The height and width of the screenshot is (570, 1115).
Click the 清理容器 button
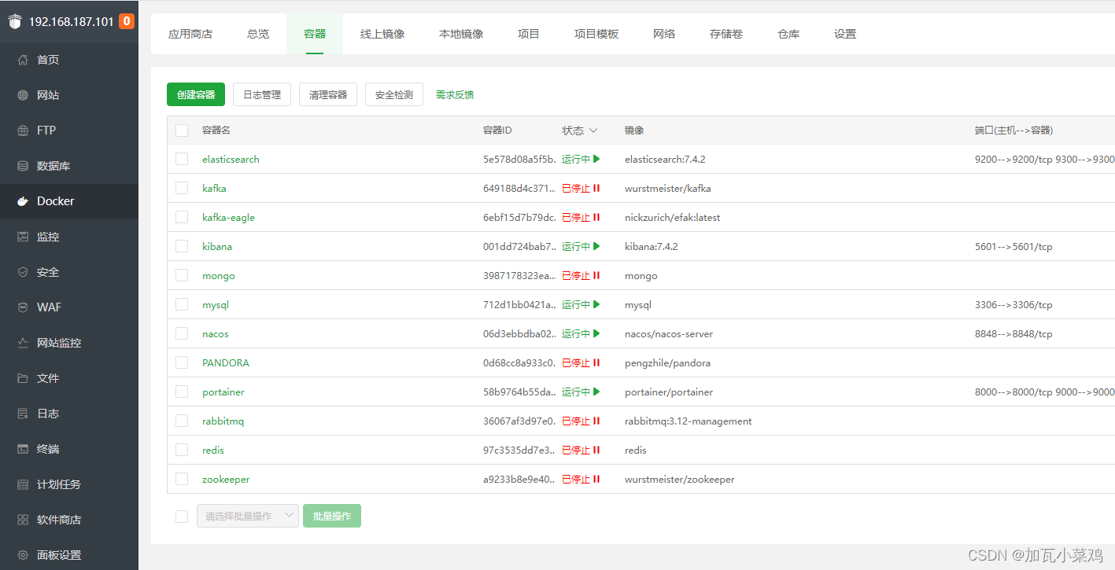click(x=328, y=94)
